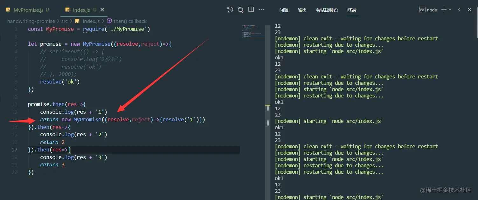The width and height of the screenshot is (478, 200).
Task: Click resolve('ok') on line 8
Action: pos(60,82)
